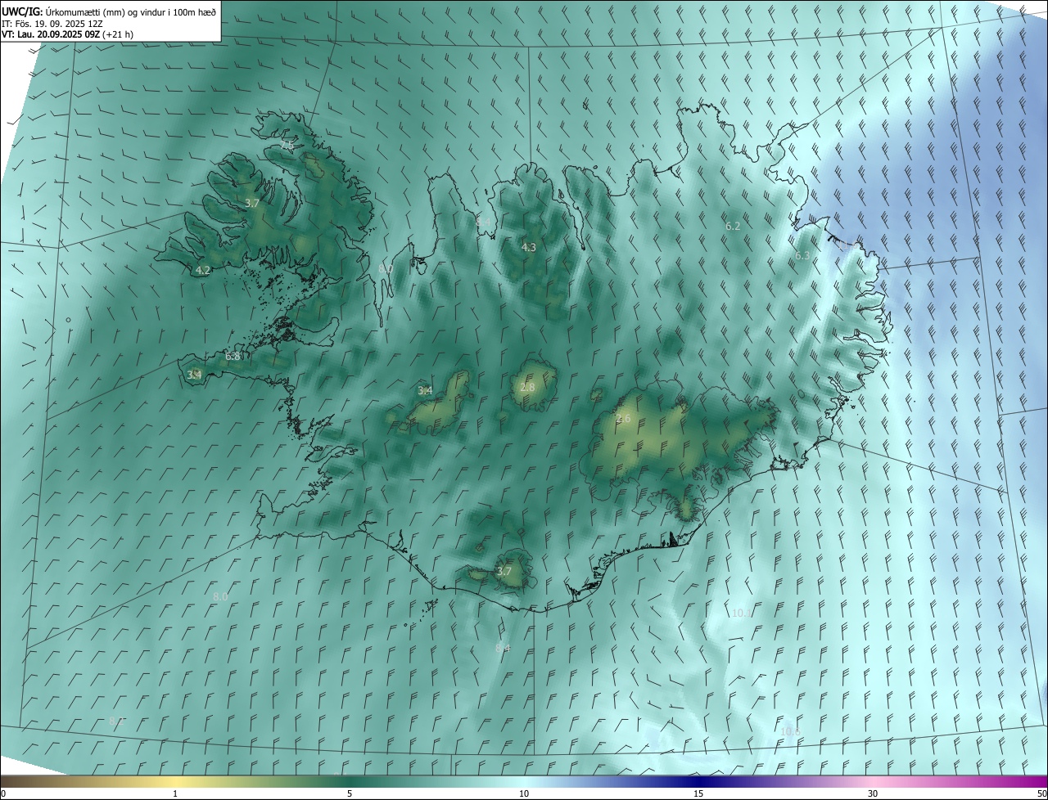
Task: Click the 50 tick on the color scale
Action: [1041, 793]
